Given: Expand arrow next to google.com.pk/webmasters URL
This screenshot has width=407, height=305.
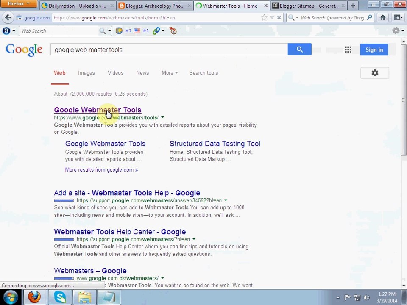Looking at the screenshot, I should coord(162,278).
